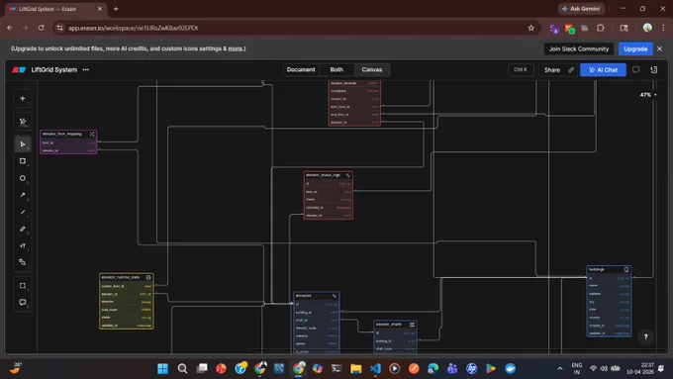
Task: Open the comments panel icon
Action: [635, 69]
